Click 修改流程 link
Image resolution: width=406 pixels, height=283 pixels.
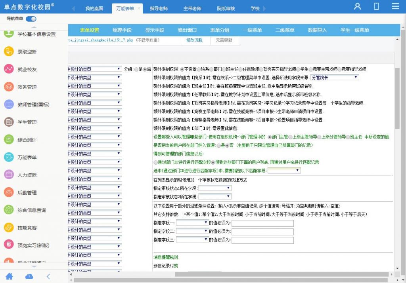pyautogui.click(x=194, y=40)
